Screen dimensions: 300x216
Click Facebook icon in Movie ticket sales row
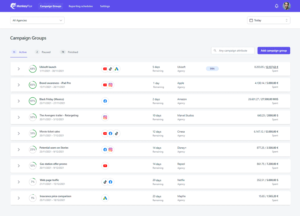111,133
